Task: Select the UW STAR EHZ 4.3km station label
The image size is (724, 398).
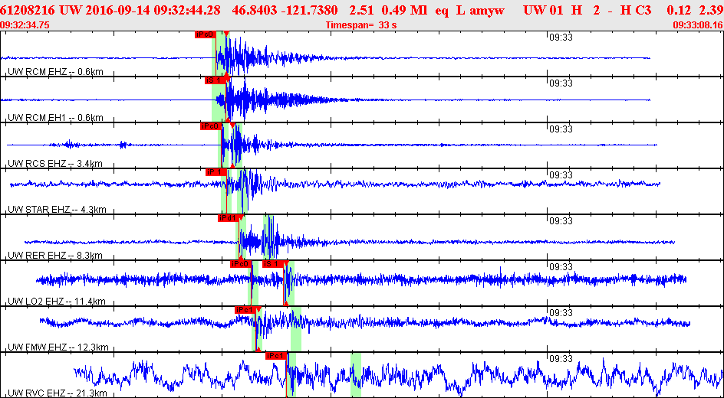Action: pos(58,210)
